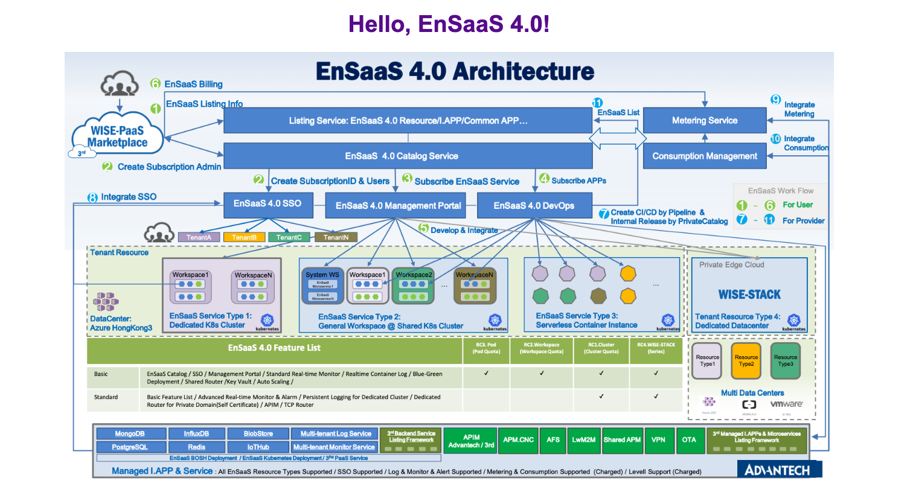Click the Basic row label
This screenshot has width=910, height=498.
(101, 374)
